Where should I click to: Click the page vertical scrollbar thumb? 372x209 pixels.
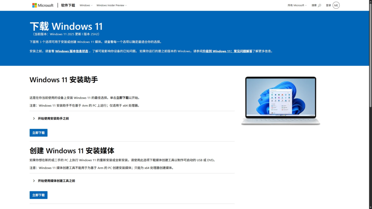click(x=370, y=54)
